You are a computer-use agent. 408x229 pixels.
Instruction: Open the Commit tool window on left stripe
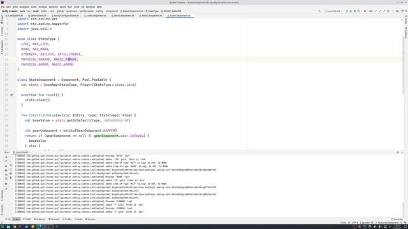(x=2, y=31)
